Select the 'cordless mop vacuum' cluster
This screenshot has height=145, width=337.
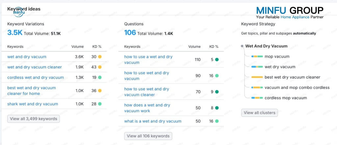click(286, 98)
